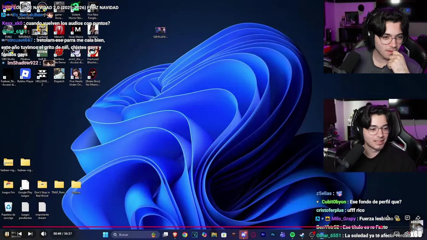Open the comments icon above the player bar
The image size is (427, 240).
click(x=407, y=218)
